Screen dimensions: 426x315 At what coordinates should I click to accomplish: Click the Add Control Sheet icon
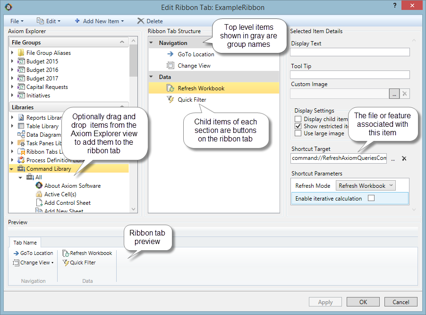tap(39, 202)
